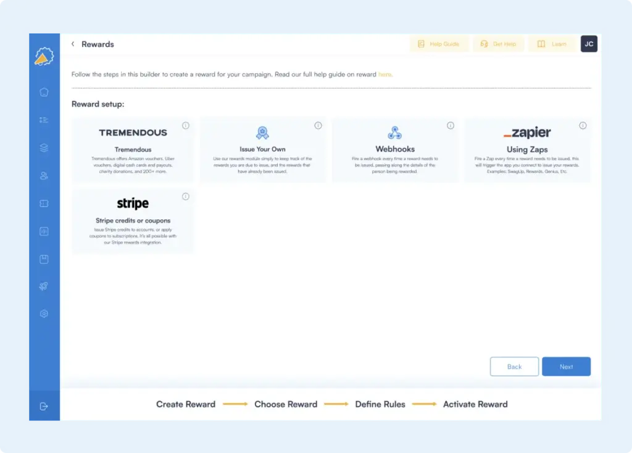Click the home icon in the sidebar
This screenshot has width=632, height=453.
pyautogui.click(x=44, y=92)
